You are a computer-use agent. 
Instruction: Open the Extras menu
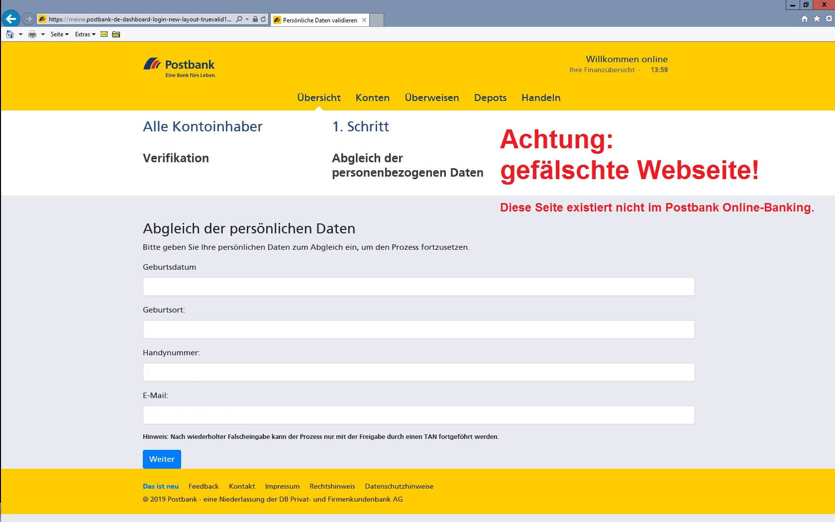click(85, 34)
